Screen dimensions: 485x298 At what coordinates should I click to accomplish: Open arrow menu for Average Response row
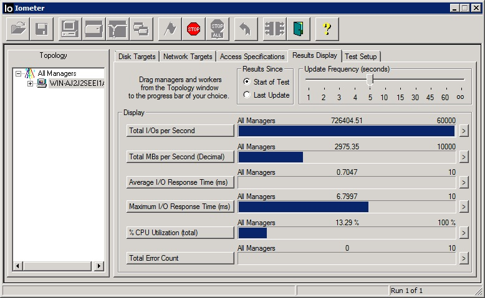pyautogui.click(x=463, y=182)
